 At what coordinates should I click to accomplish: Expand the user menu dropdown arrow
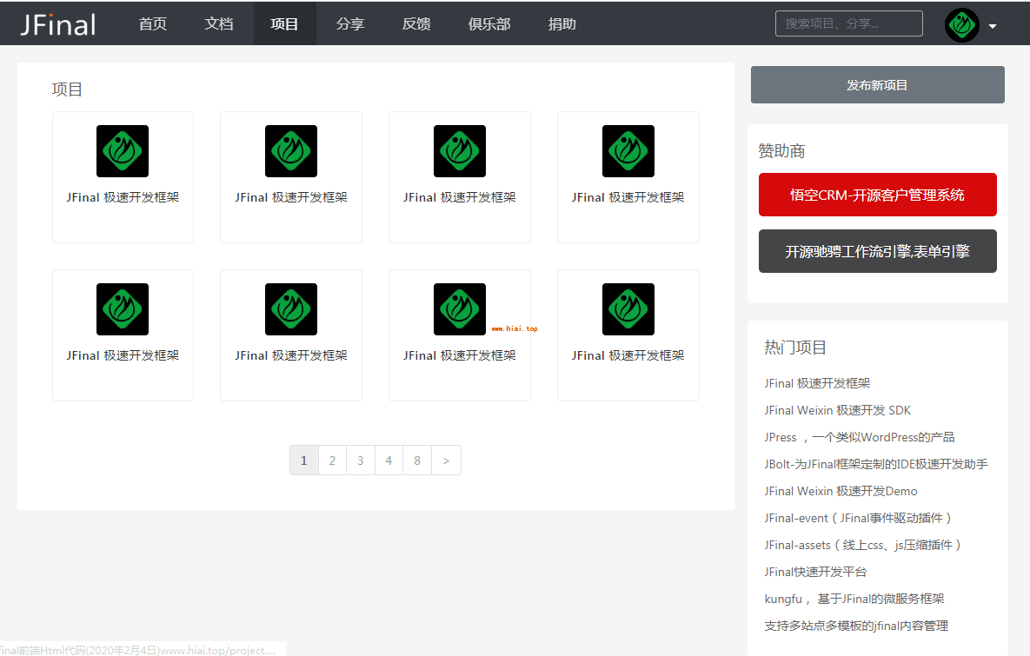[x=993, y=26]
